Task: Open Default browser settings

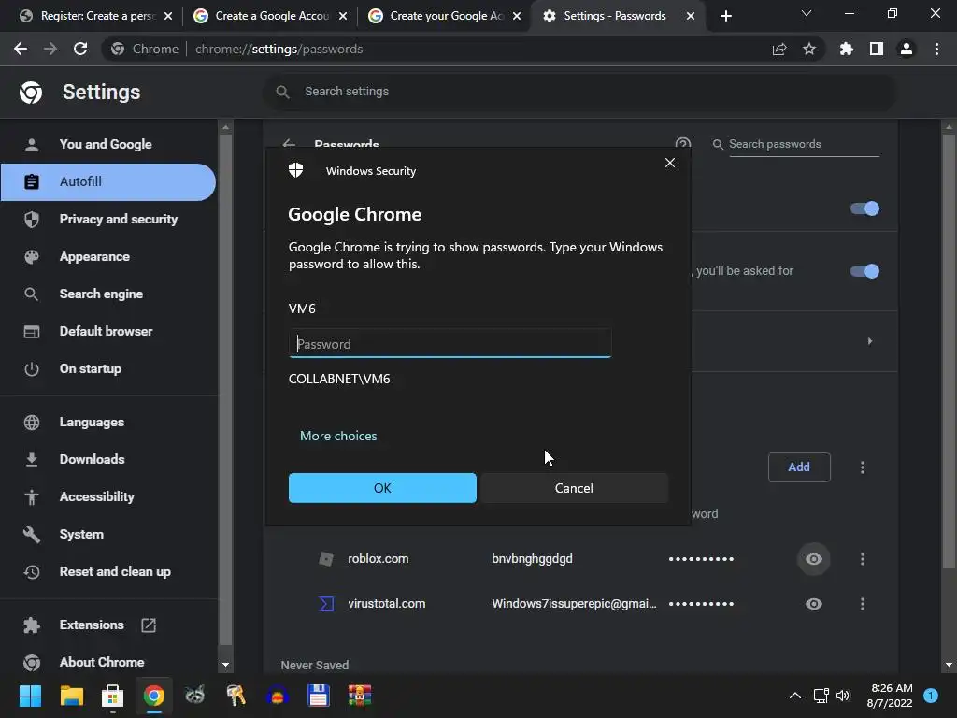Action: 108,331
